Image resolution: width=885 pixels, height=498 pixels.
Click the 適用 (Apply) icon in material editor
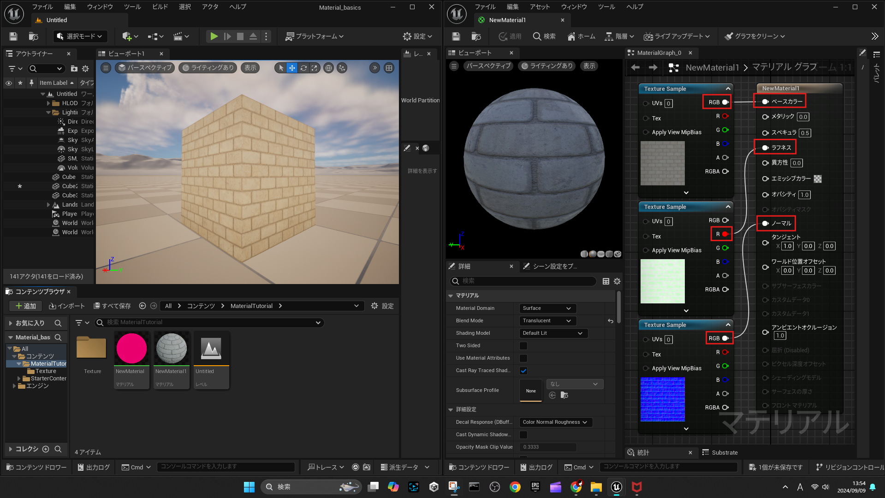pos(510,36)
